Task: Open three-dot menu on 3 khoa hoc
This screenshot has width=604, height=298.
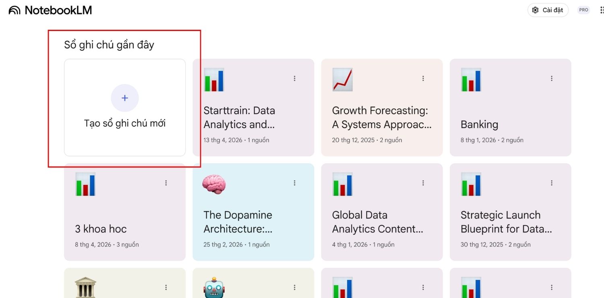Action: pos(166,183)
